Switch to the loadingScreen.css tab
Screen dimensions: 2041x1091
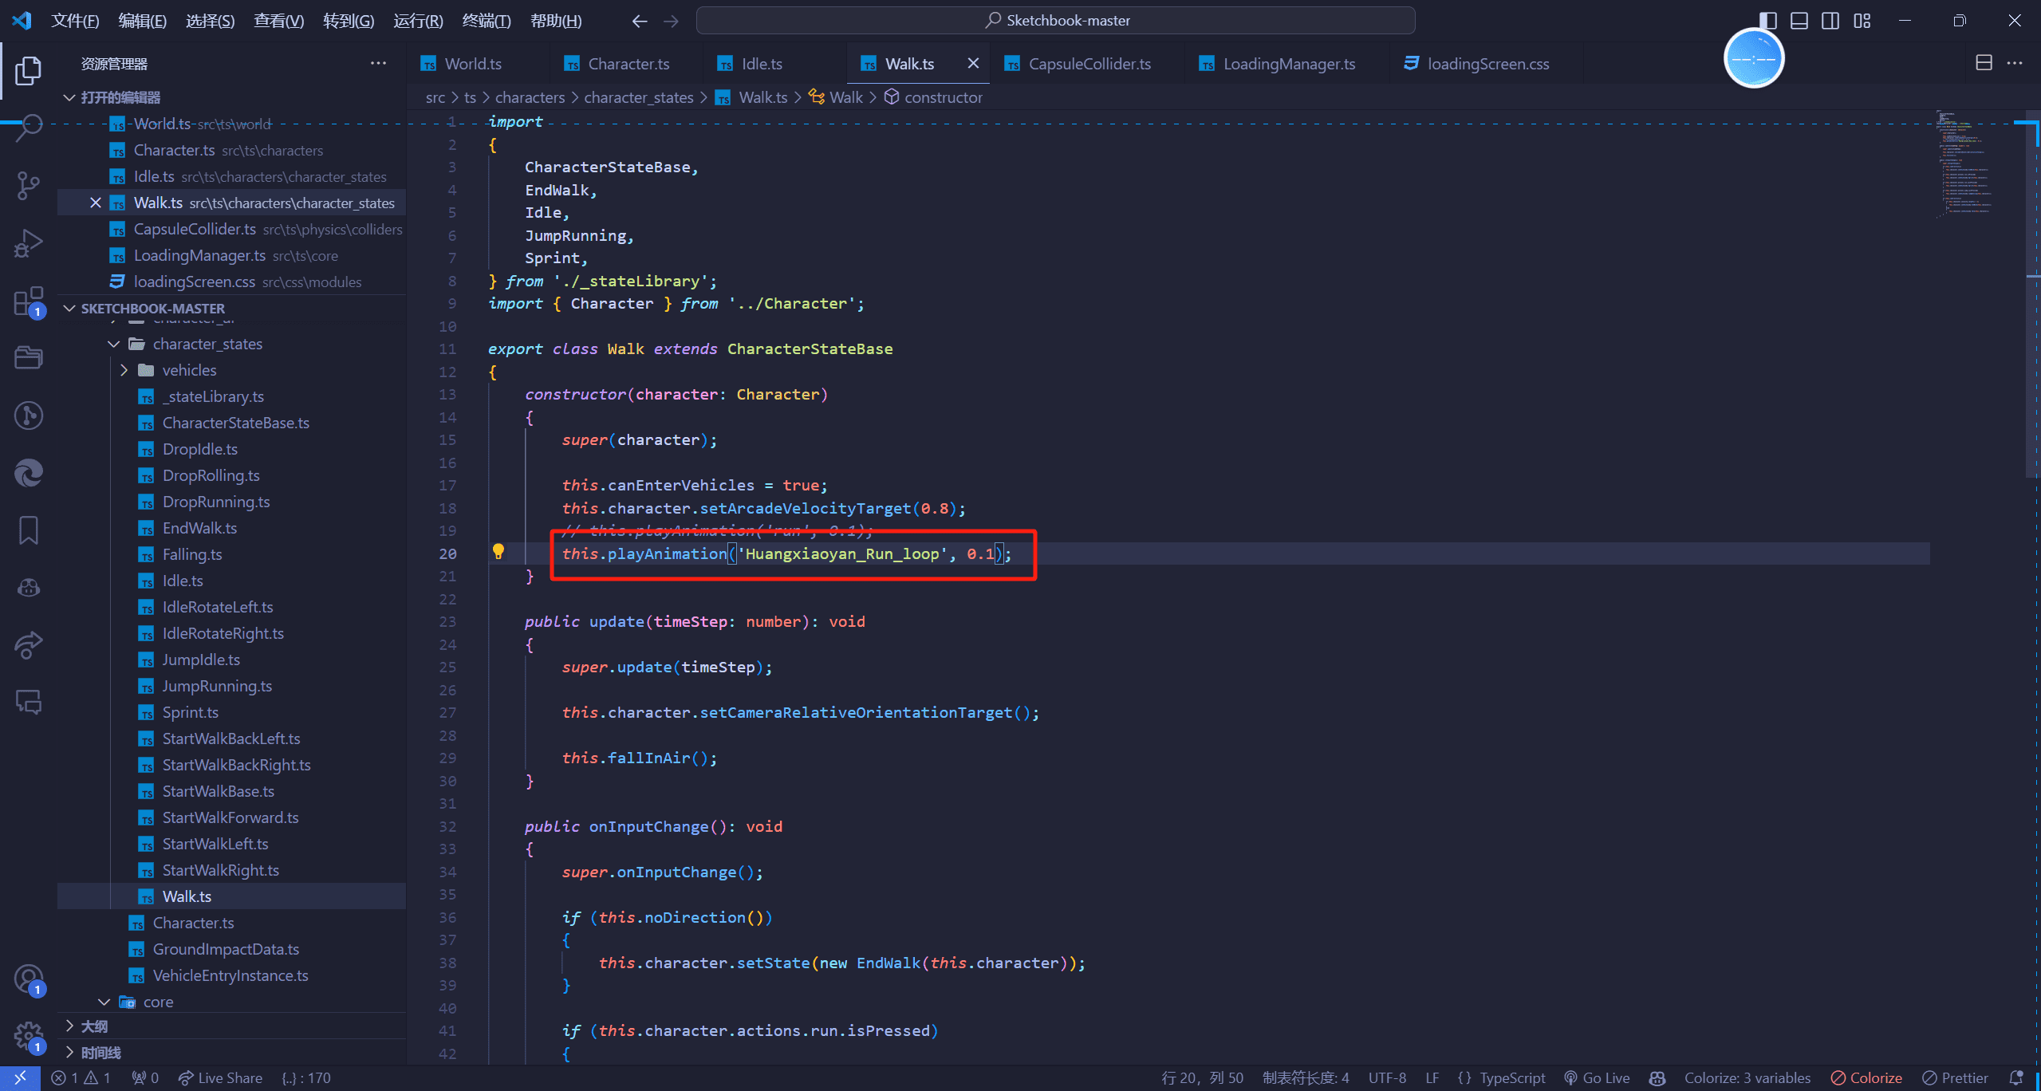(1488, 64)
